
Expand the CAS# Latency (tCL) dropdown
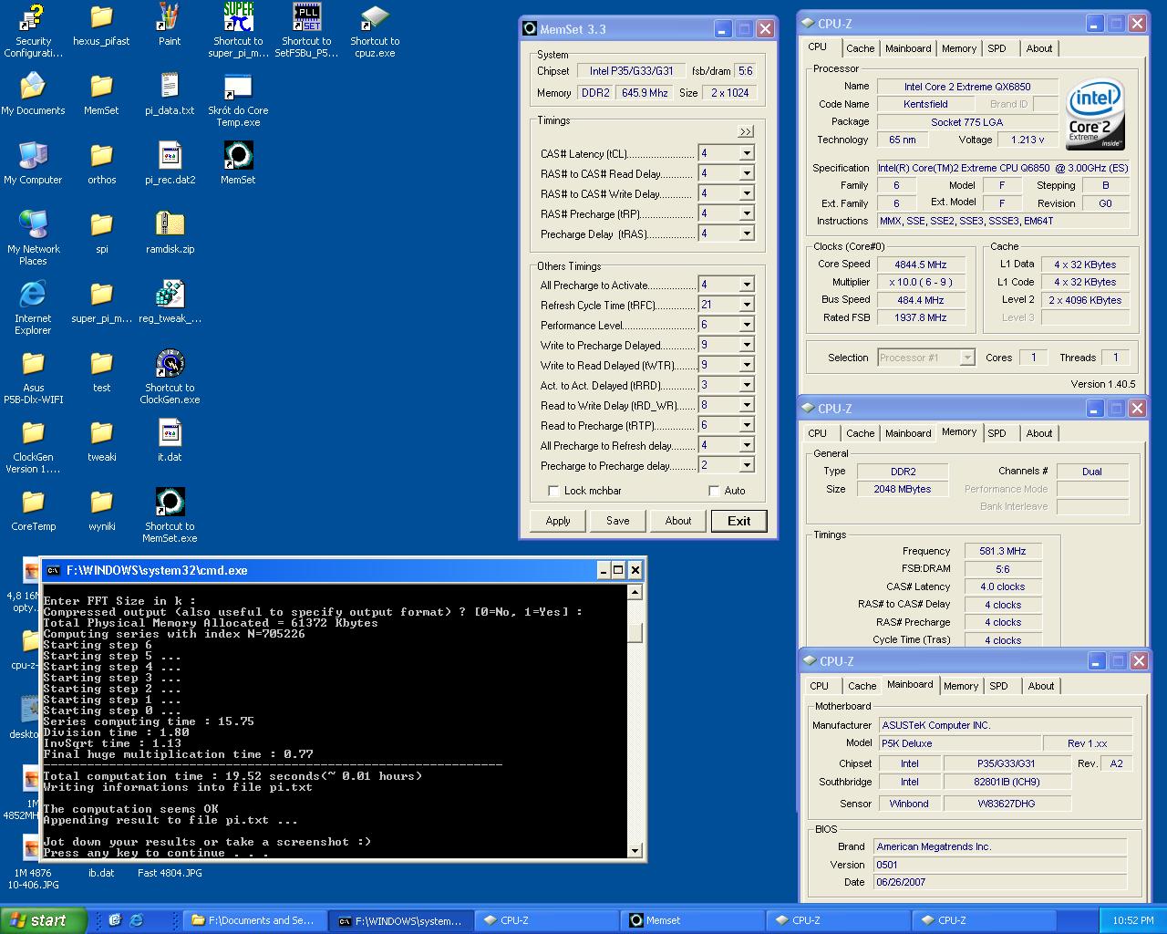pos(747,153)
